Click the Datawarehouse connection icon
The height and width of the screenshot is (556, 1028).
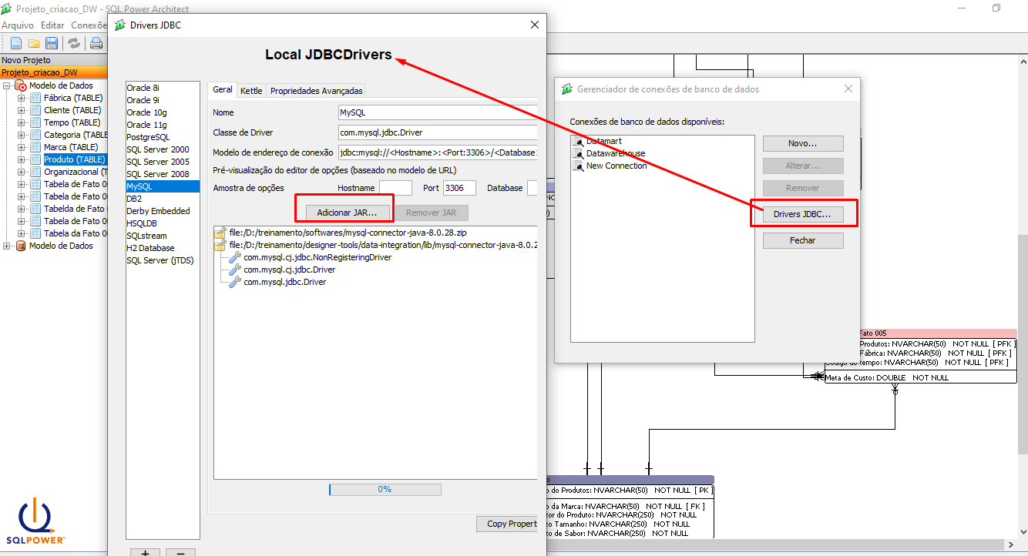click(x=579, y=153)
